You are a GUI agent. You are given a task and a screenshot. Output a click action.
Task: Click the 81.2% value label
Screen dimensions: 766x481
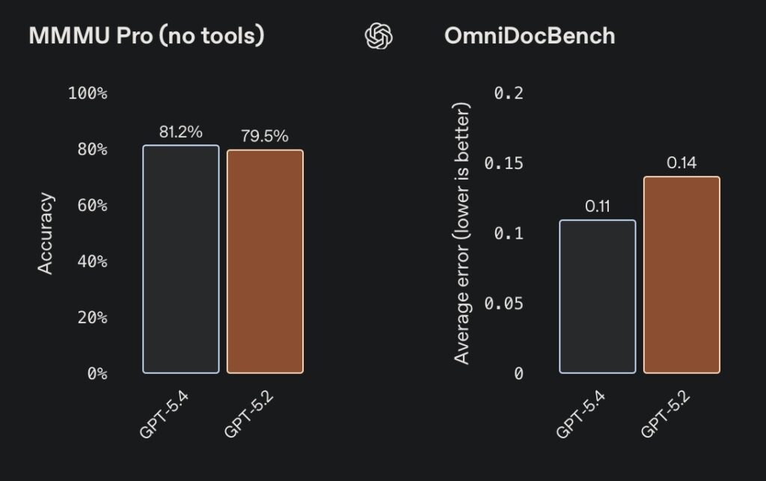[181, 132]
